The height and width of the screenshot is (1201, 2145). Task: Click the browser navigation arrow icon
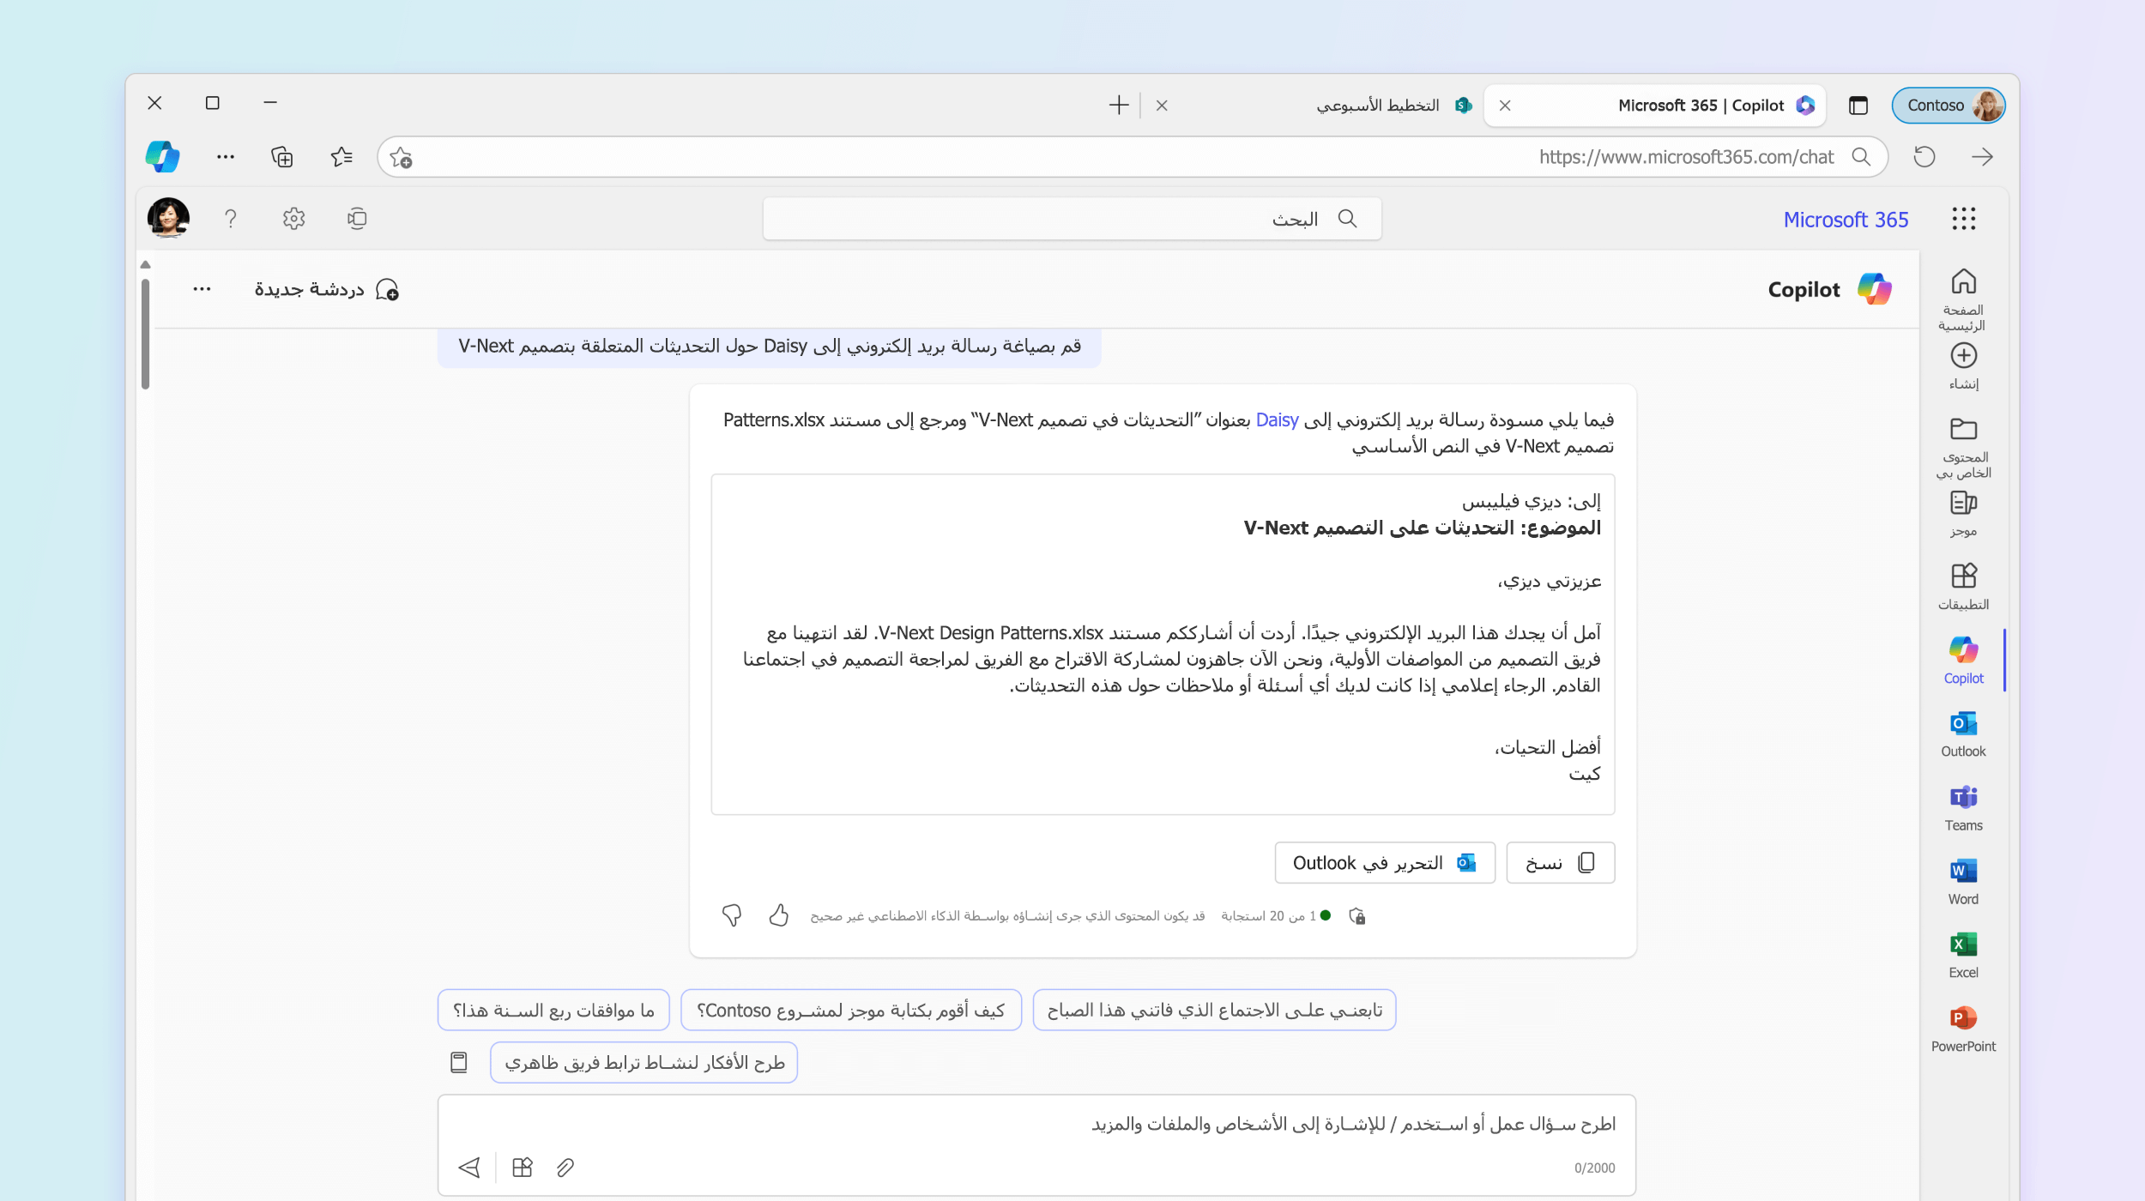(1982, 156)
